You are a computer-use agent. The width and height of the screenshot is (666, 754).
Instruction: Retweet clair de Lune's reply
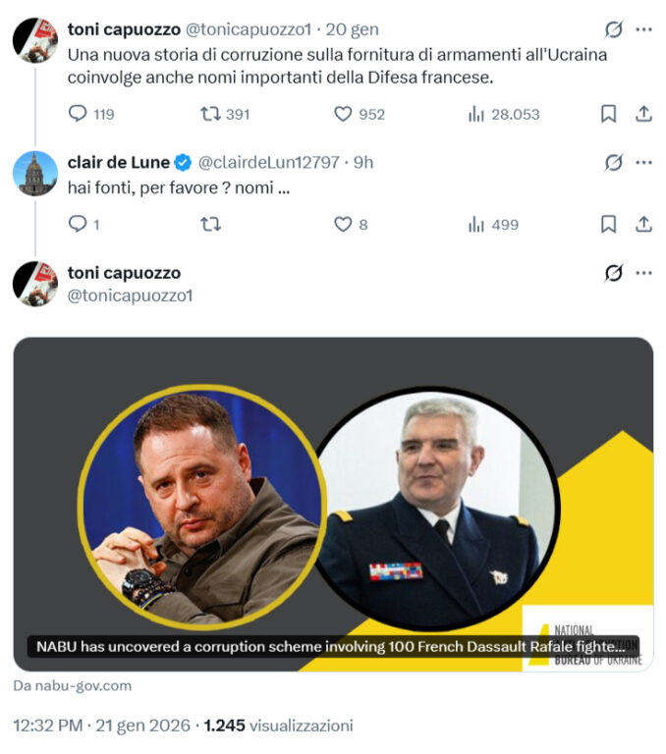click(x=210, y=224)
